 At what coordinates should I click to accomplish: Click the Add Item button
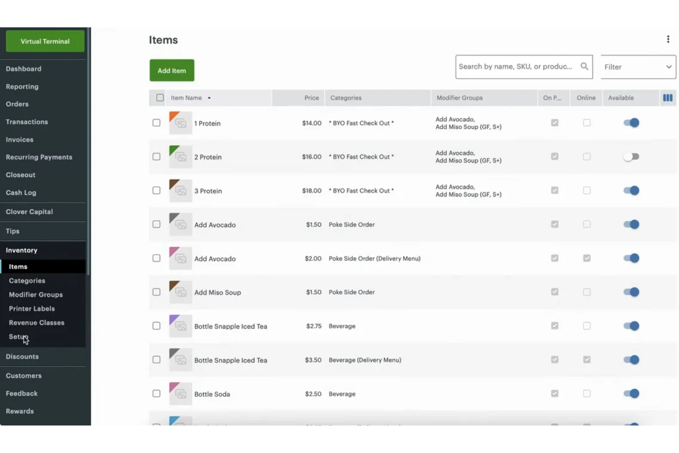172,70
